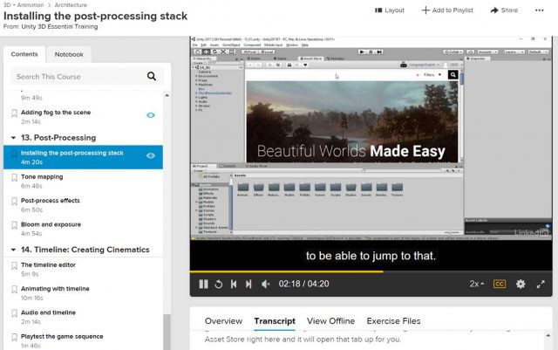Open the three-dots more menu

click(539, 10)
